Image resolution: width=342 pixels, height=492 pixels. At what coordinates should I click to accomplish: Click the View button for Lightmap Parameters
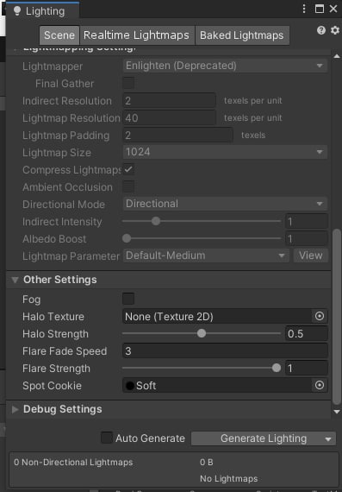click(x=311, y=255)
